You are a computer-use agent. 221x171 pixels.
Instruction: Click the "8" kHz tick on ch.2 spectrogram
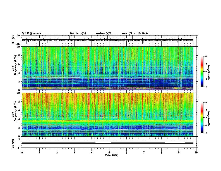[19, 102]
